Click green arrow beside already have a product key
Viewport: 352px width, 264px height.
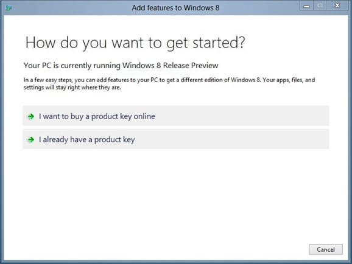[x=31, y=140]
